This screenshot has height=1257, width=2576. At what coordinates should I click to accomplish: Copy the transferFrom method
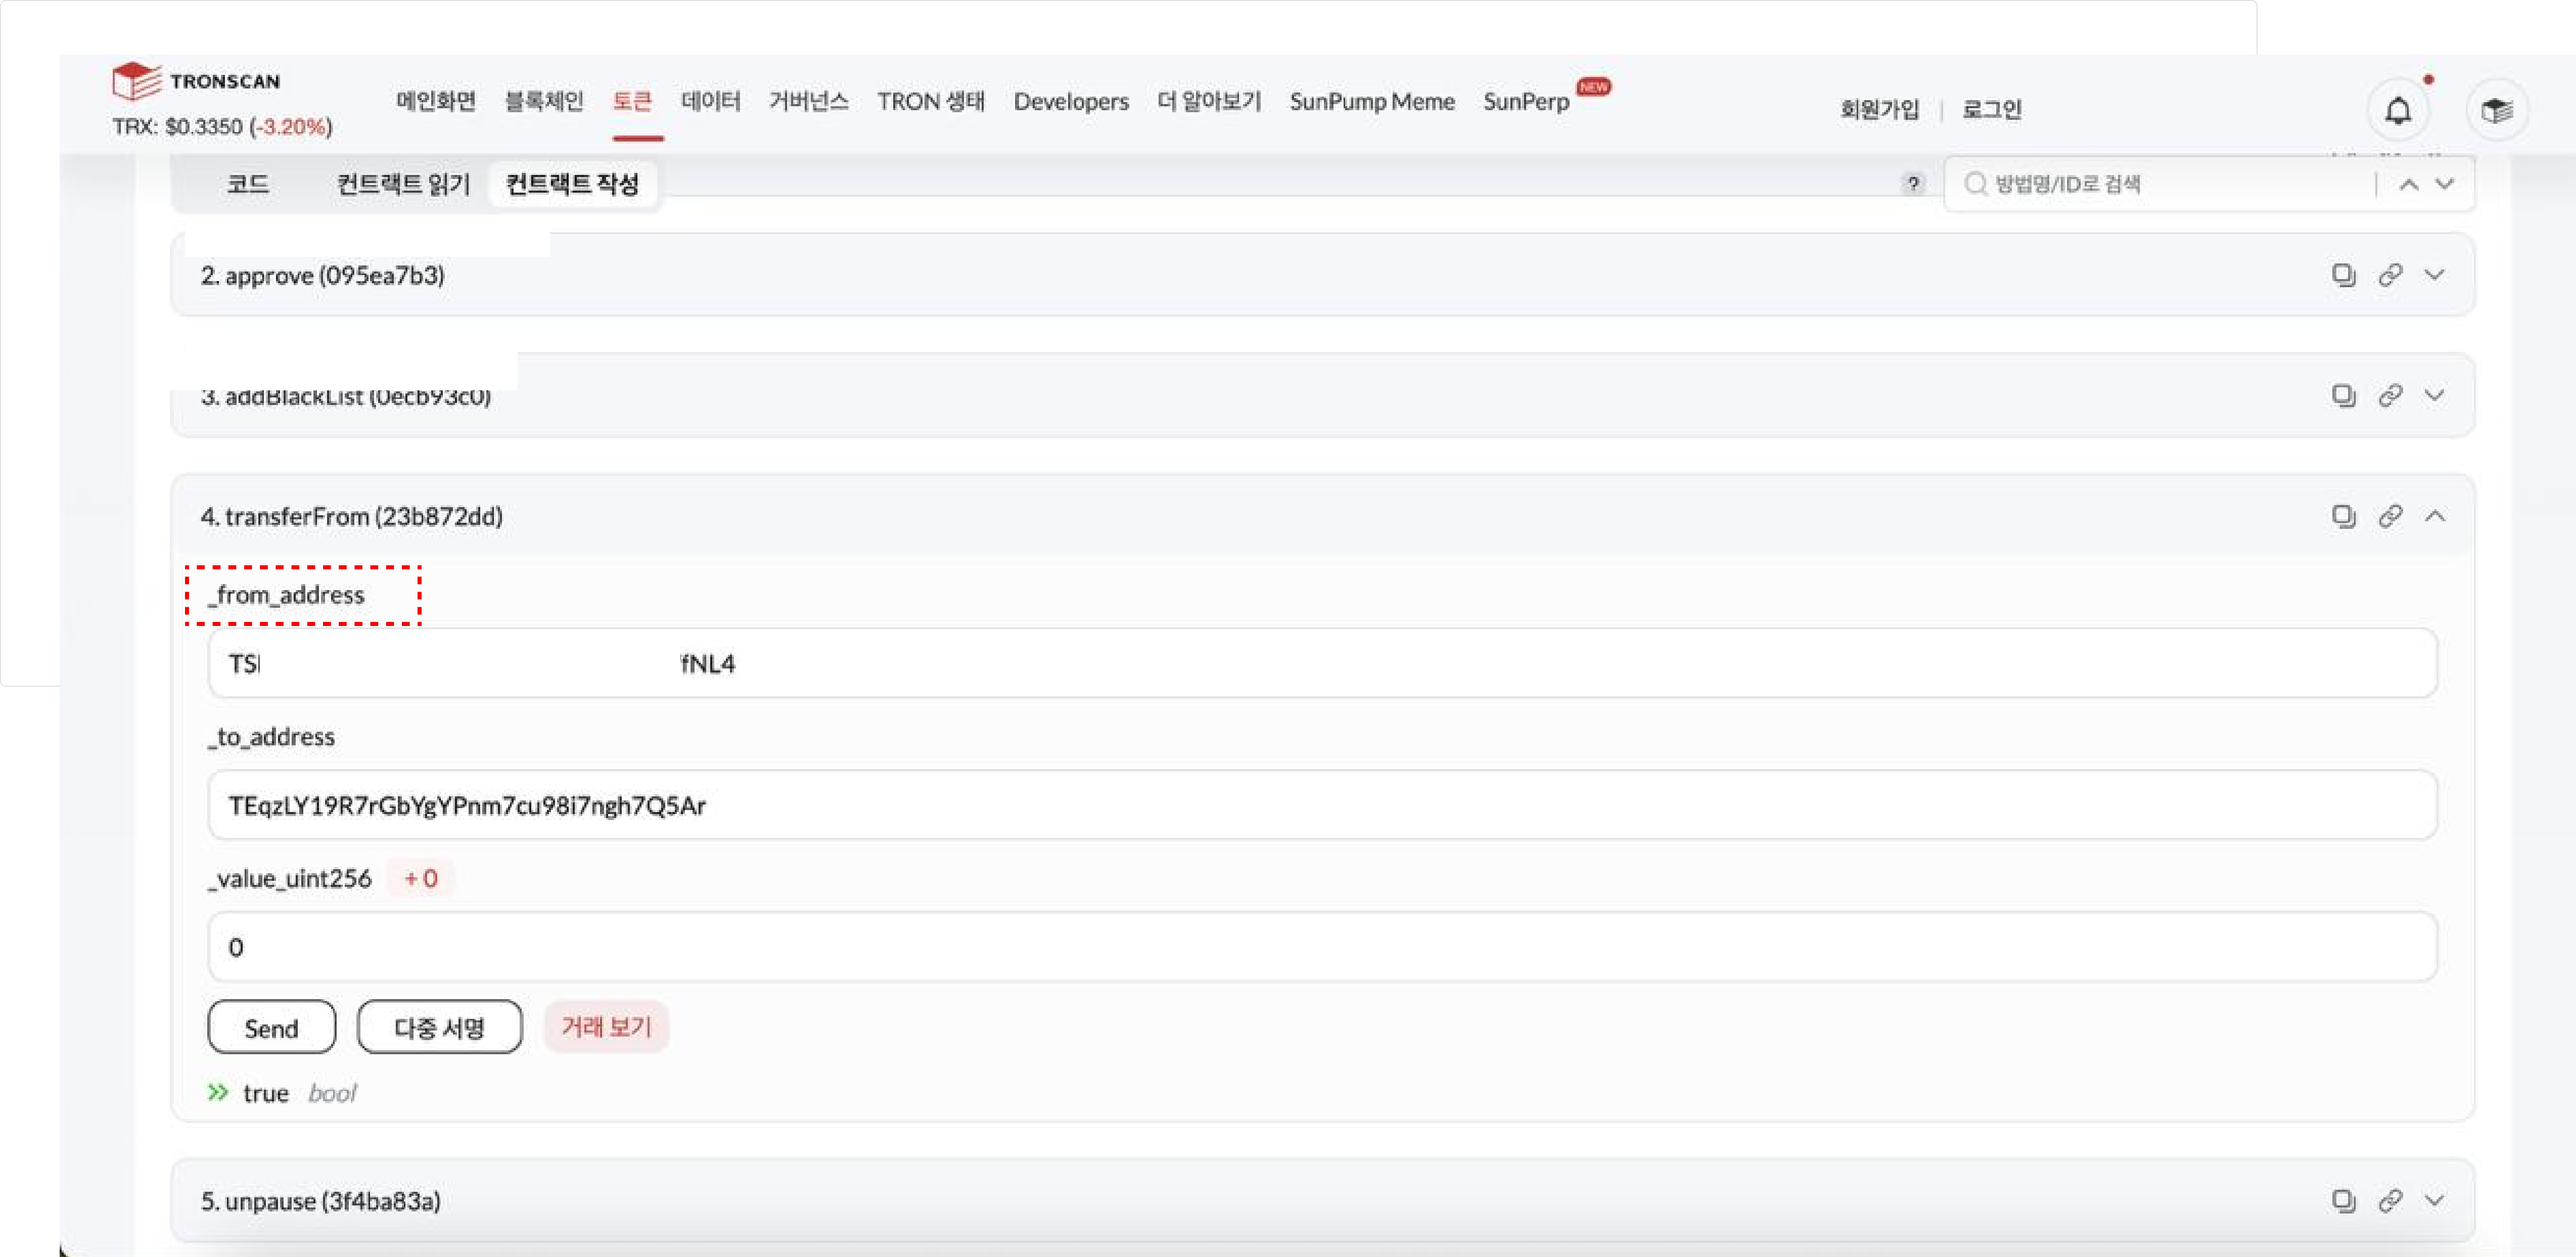tap(2343, 516)
